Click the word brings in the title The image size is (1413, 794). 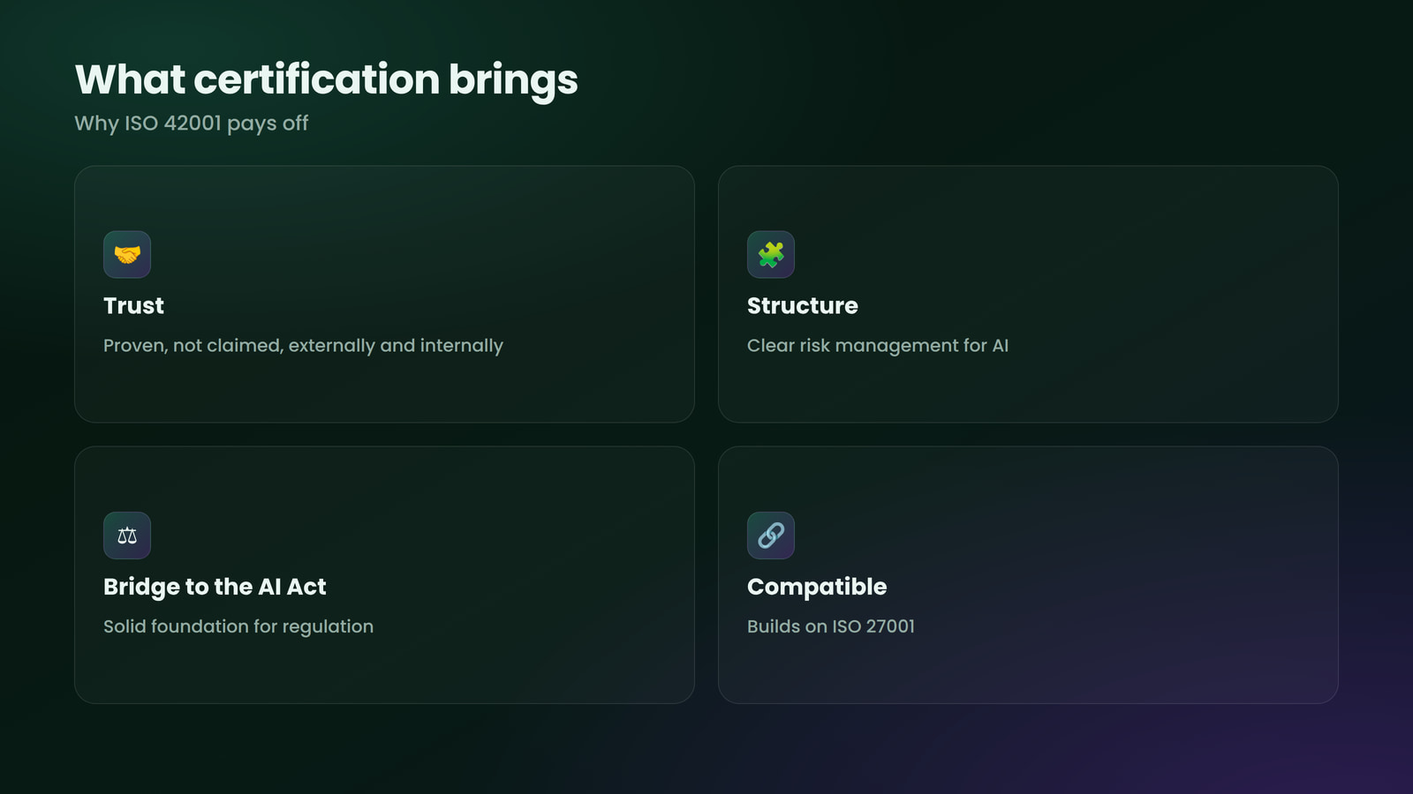(513, 80)
